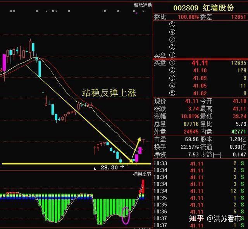Select bid price 41.10
248x229 pixels.
[x=200, y=71]
